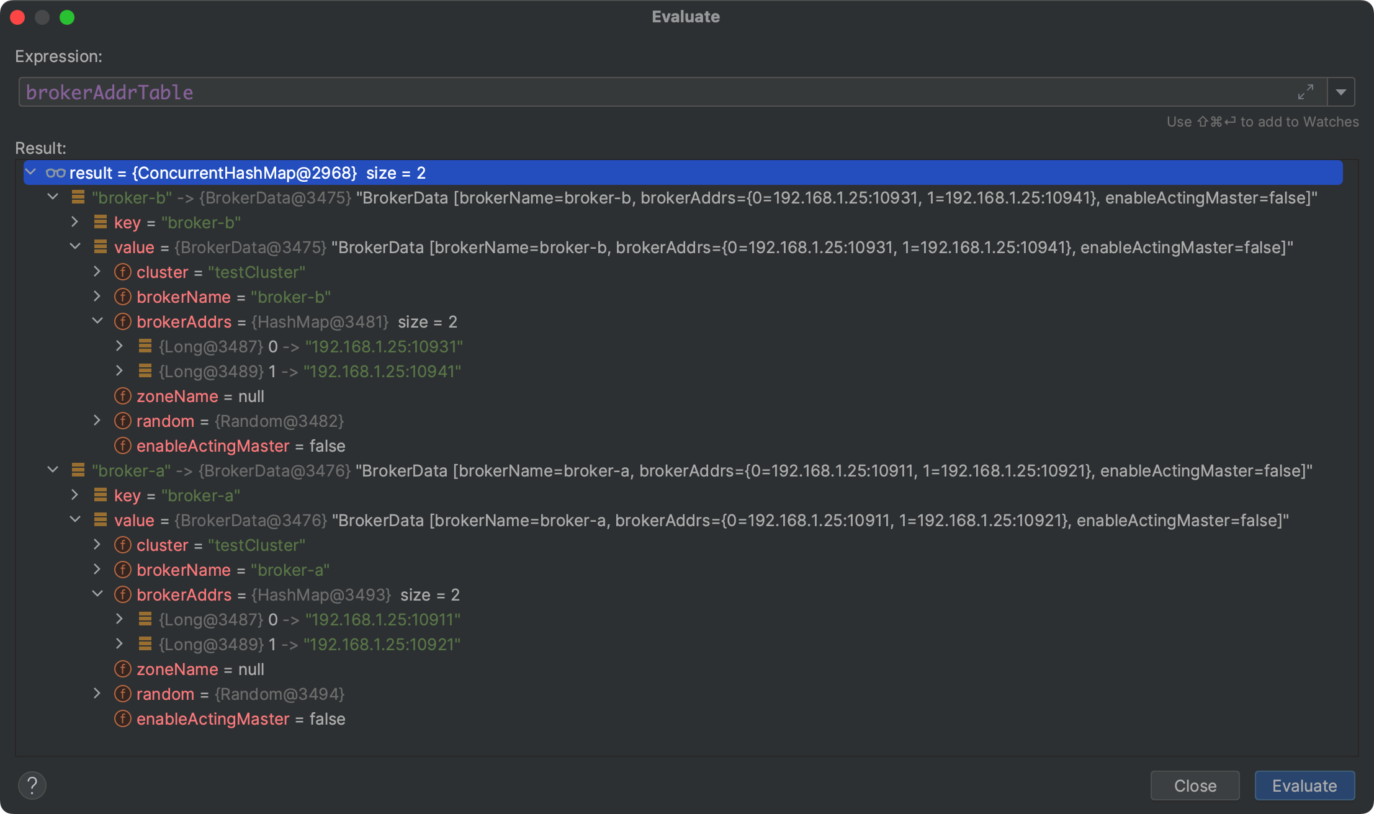Image resolution: width=1374 pixels, height=814 pixels.
Task: Click field icon of brokerAddrs HashMap@3493
Action: click(123, 594)
